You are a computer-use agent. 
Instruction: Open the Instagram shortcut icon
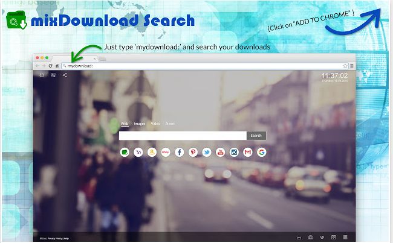pyautogui.click(x=234, y=152)
